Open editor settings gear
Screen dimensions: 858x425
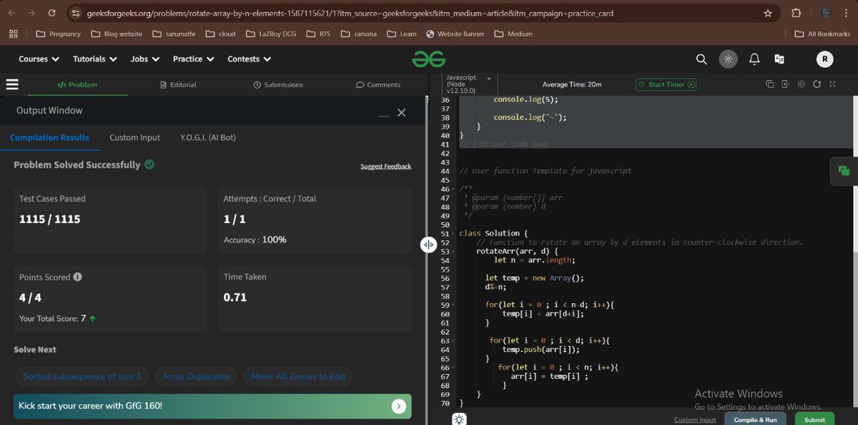point(801,84)
